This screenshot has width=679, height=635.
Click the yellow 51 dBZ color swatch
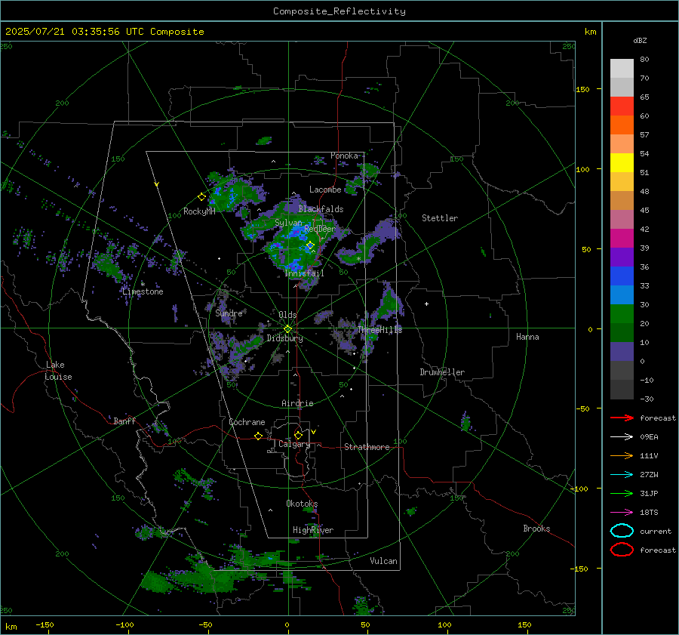point(622,163)
